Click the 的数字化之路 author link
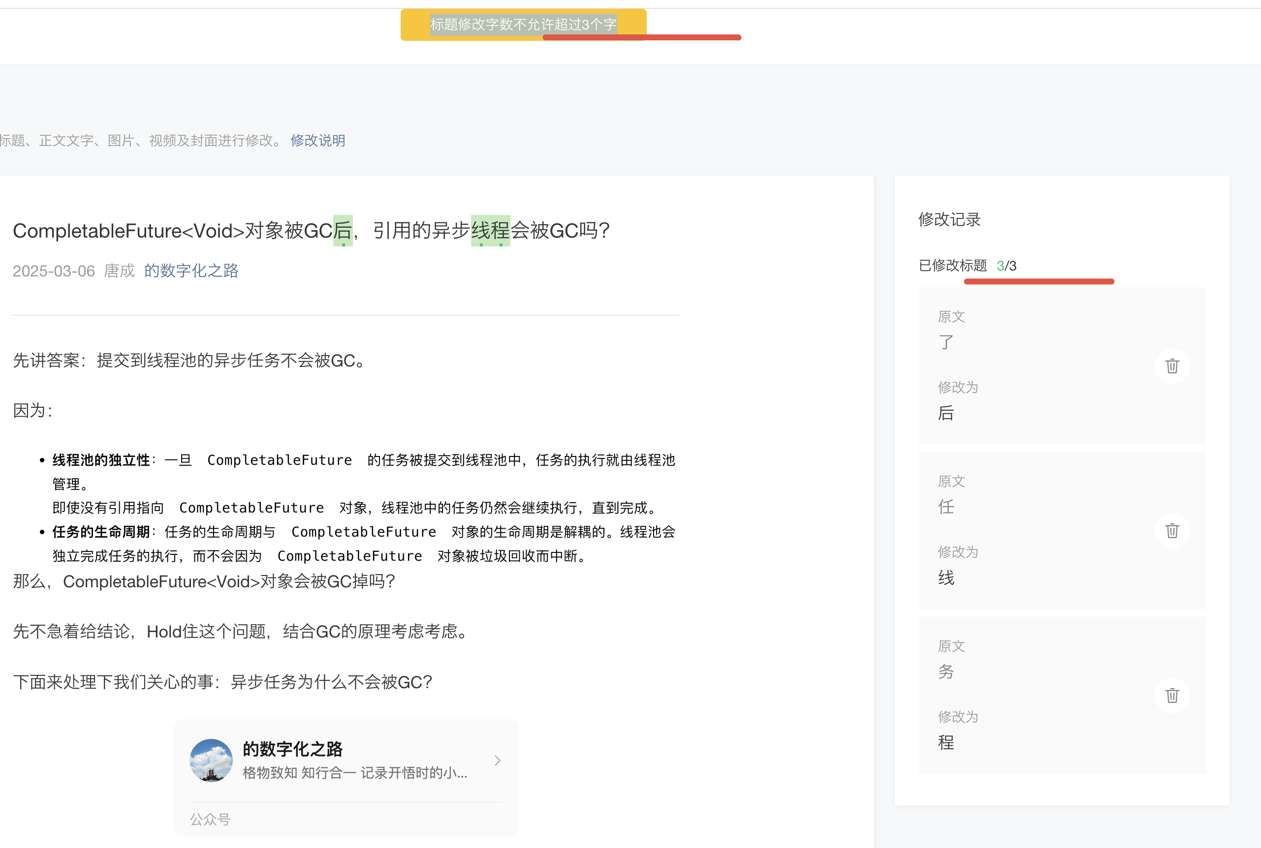 coord(191,271)
